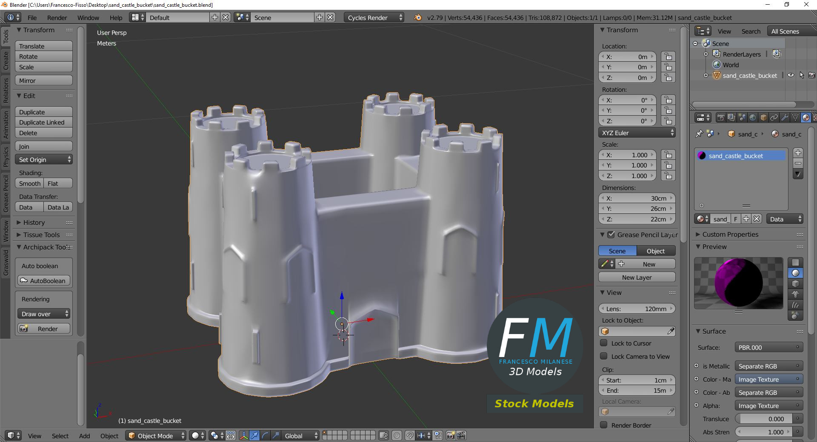Click the New Layer button
The image size is (817, 442).
click(x=637, y=277)
